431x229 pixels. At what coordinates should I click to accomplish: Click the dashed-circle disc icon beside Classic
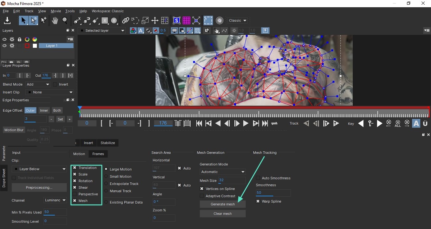[x=219, y=20]
